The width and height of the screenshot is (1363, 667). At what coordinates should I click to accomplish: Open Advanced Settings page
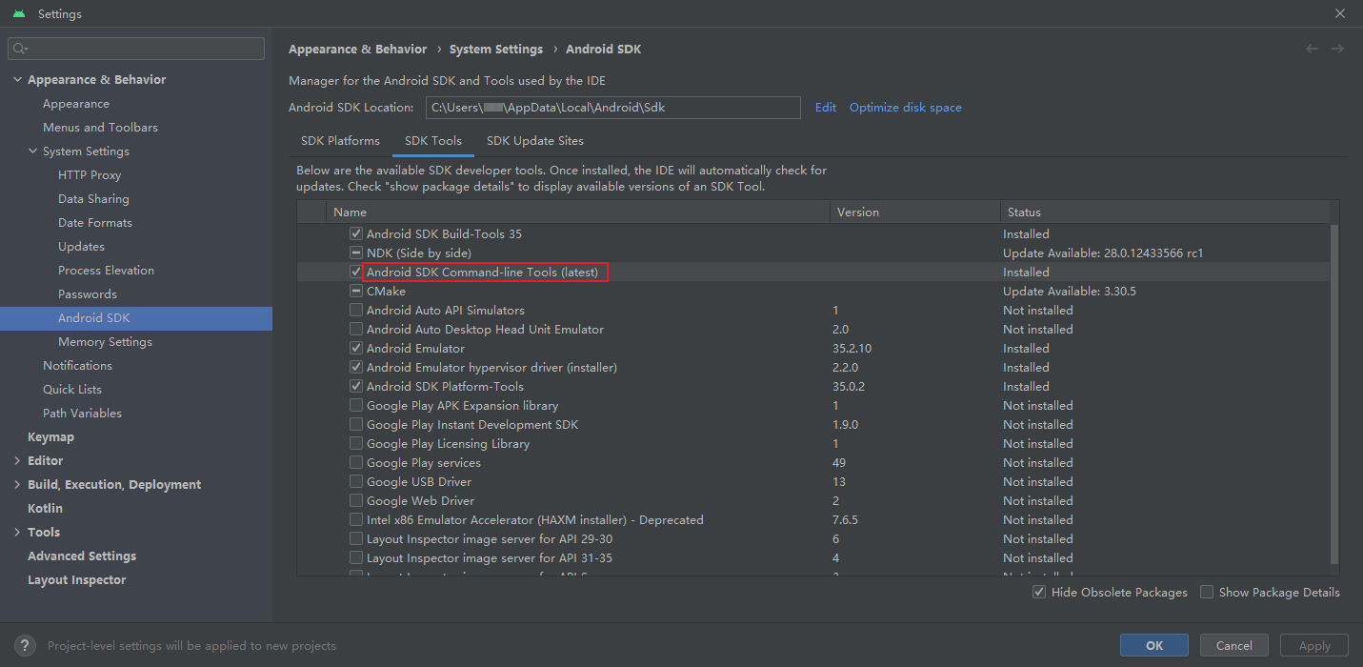pyautogui.click(x=82, y=556)
